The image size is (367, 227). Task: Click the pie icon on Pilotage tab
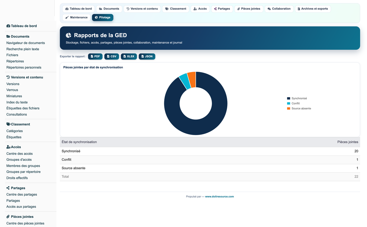click(96, 17)
